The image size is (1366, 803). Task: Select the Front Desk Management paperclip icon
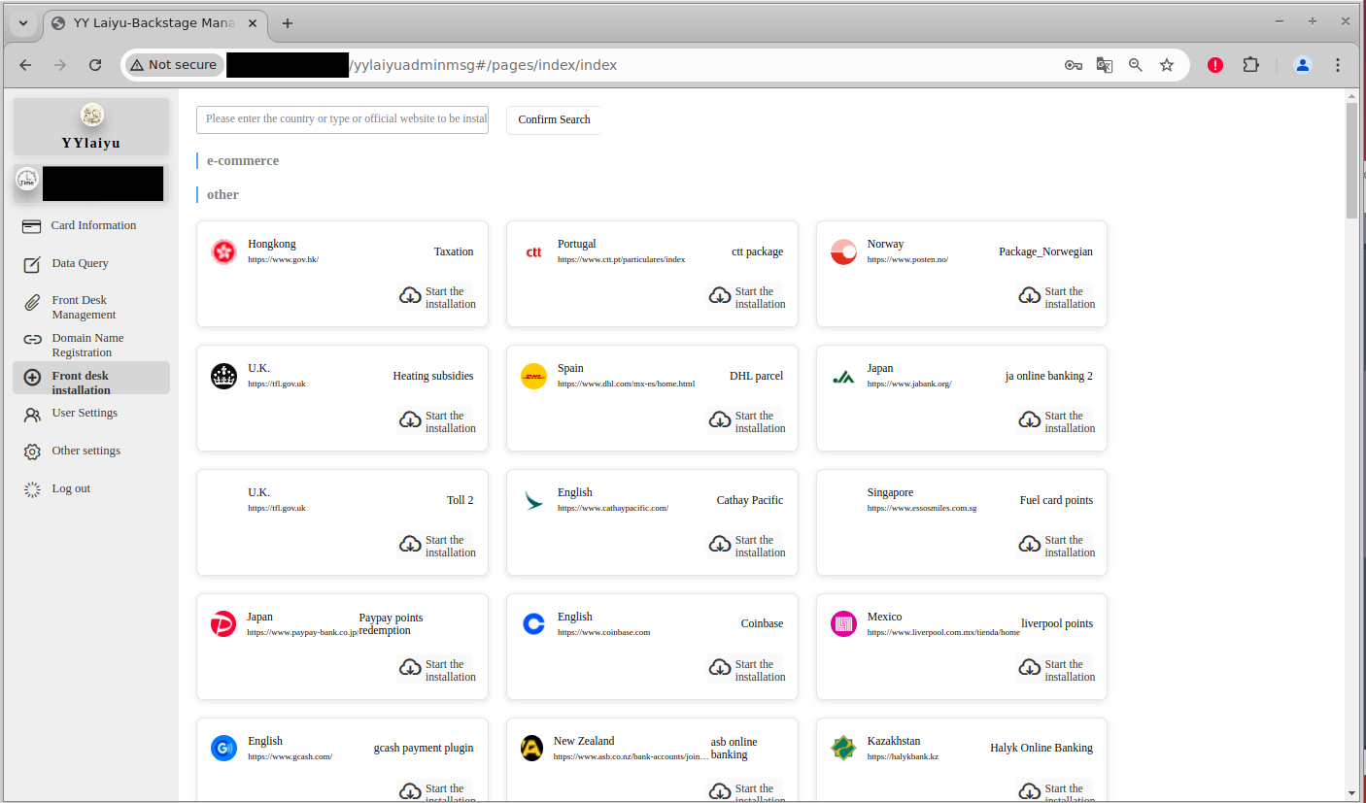[32, 303]
